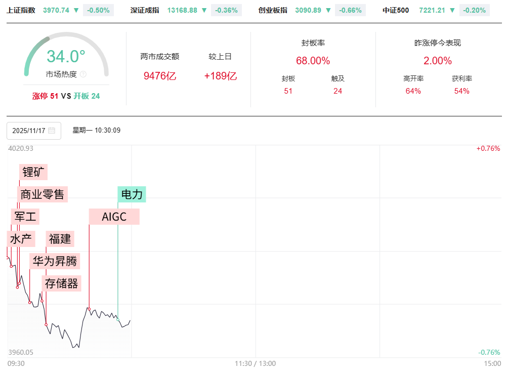Click the 存储器 sector tag
Viewport: 507px width, 373px height.
tap(62, 283)
